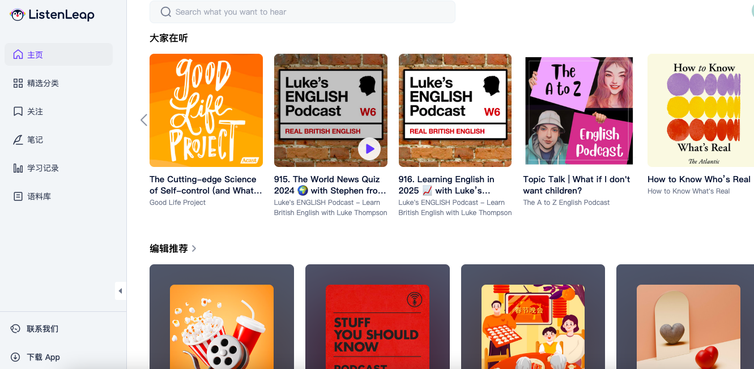The height and width of the screenshot is (369, 754).
Task: Type in the search what you want field
Action: [x=312, y=12]
